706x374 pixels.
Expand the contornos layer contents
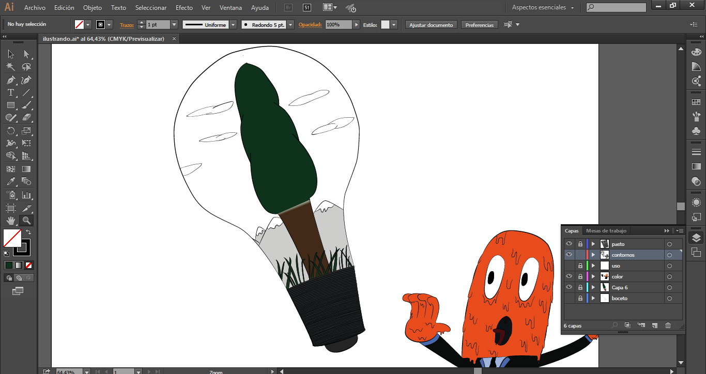(593, 255)
